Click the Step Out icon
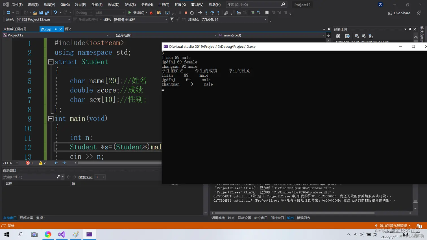This screenshot has height=240, width=427. [218, 13]
